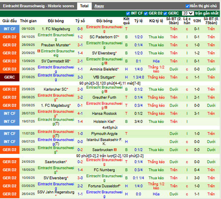Click Hòa result on 13/09/25 row
Viewport: 221px width, 199px height.
click(156, 61)
